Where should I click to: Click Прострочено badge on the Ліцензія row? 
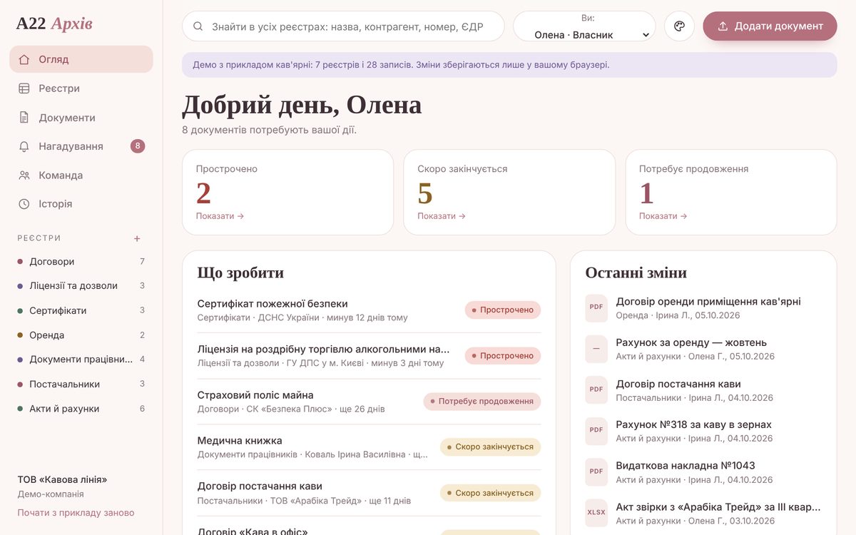(x=503, y=356)
